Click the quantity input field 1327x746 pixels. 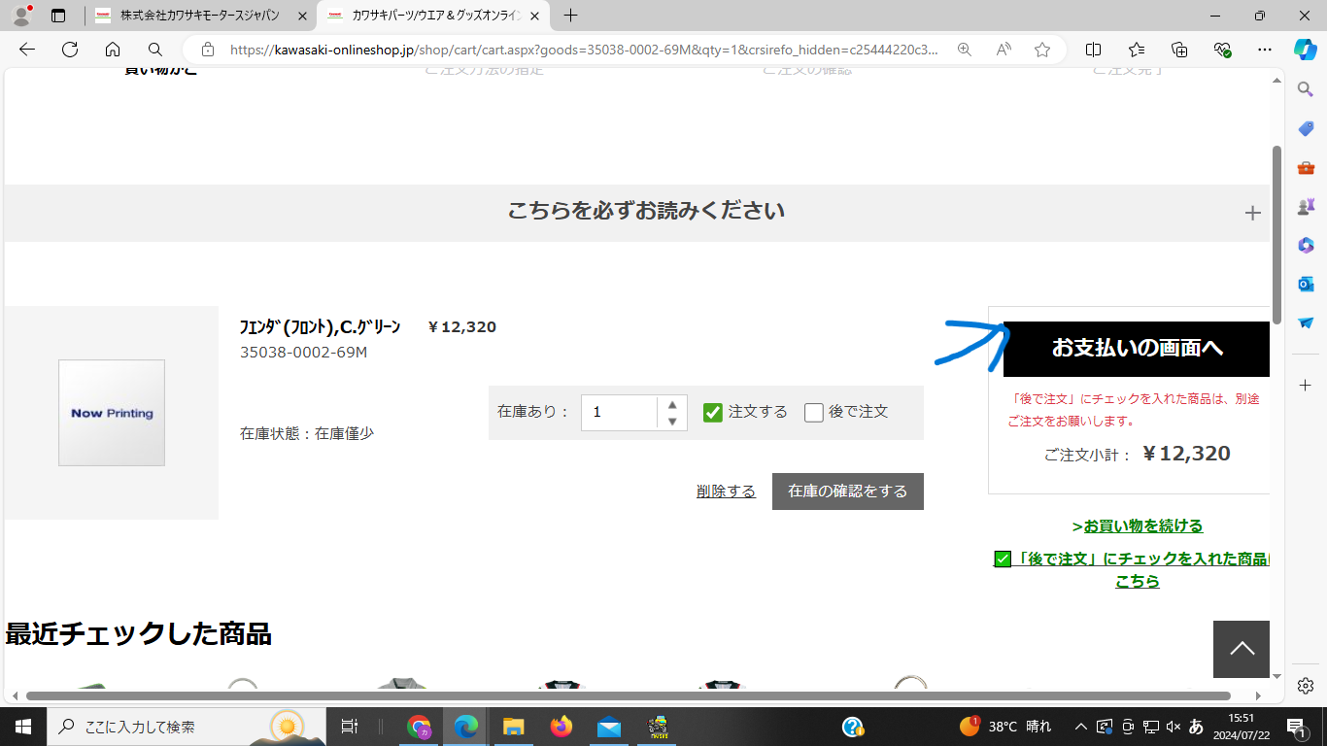pos(620,413)
